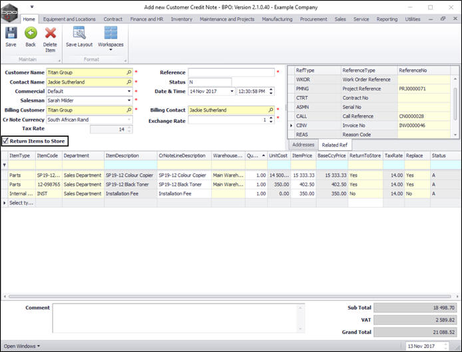Click the Status field
This screenshot has width=462, height=352.
click(x=210, y=82)
